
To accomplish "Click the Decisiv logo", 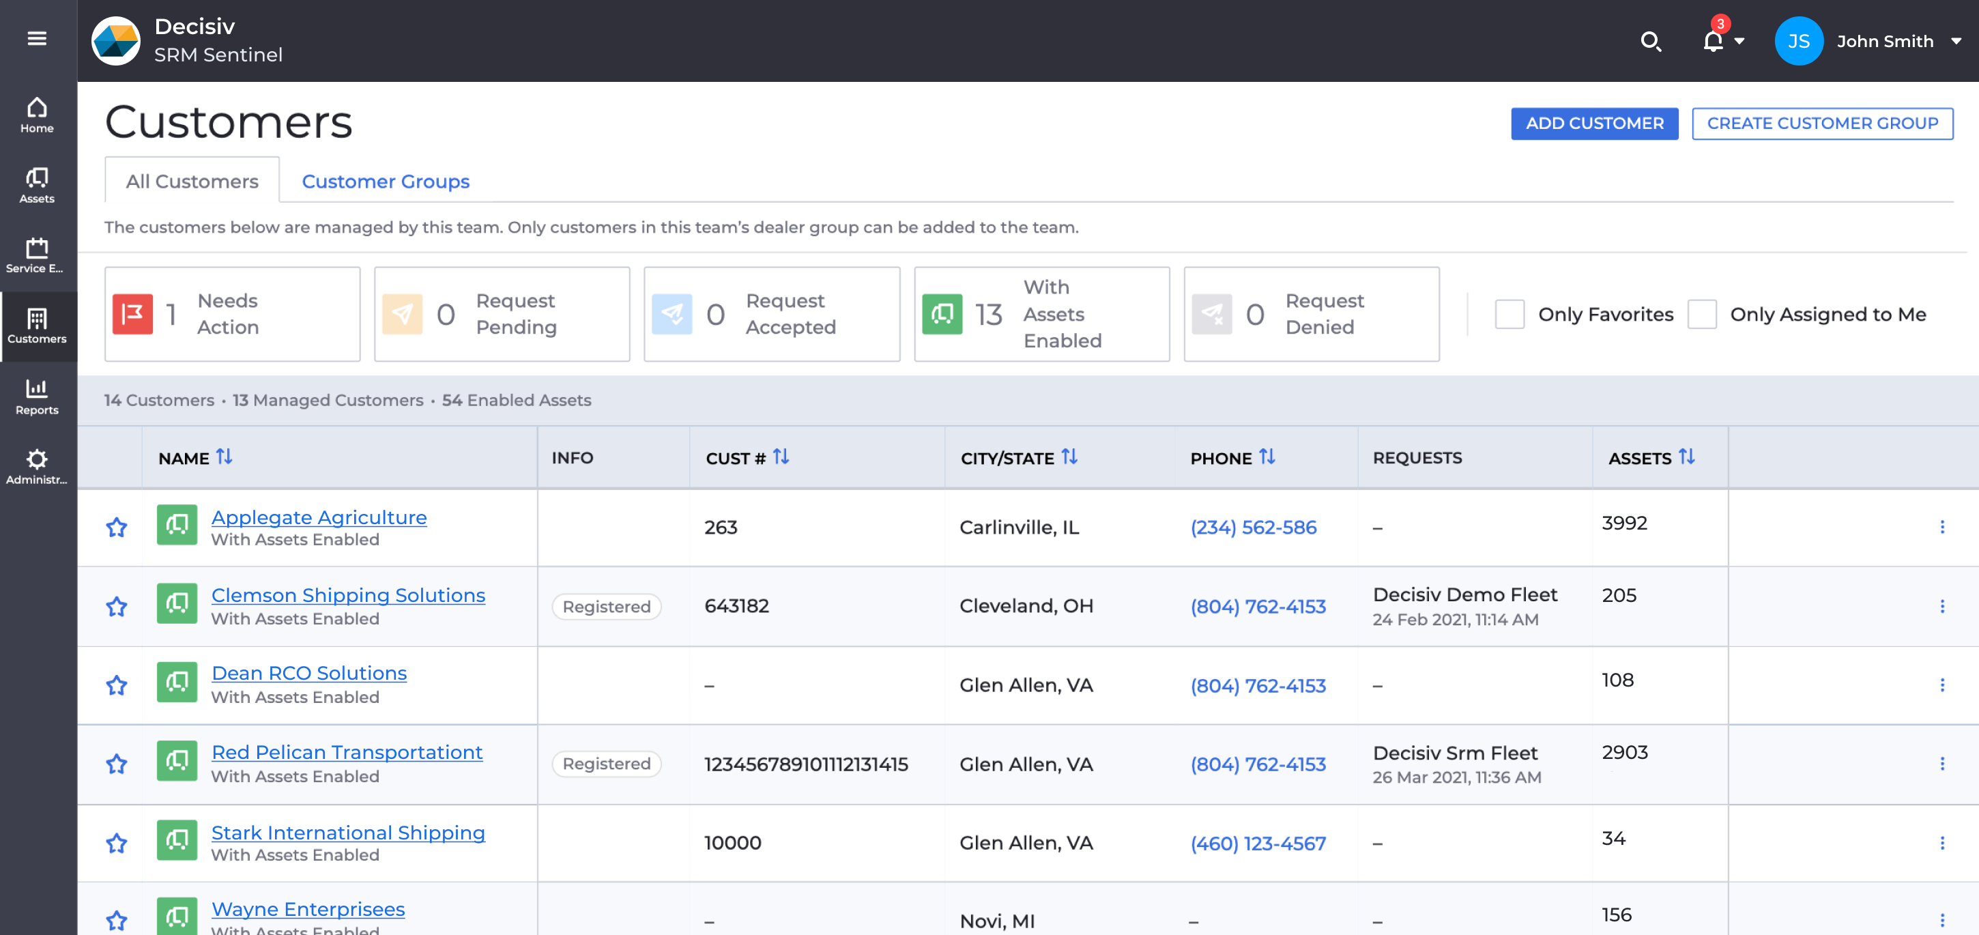I will 116,41.
